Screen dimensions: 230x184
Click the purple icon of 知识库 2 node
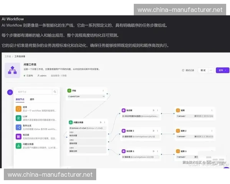124,131
